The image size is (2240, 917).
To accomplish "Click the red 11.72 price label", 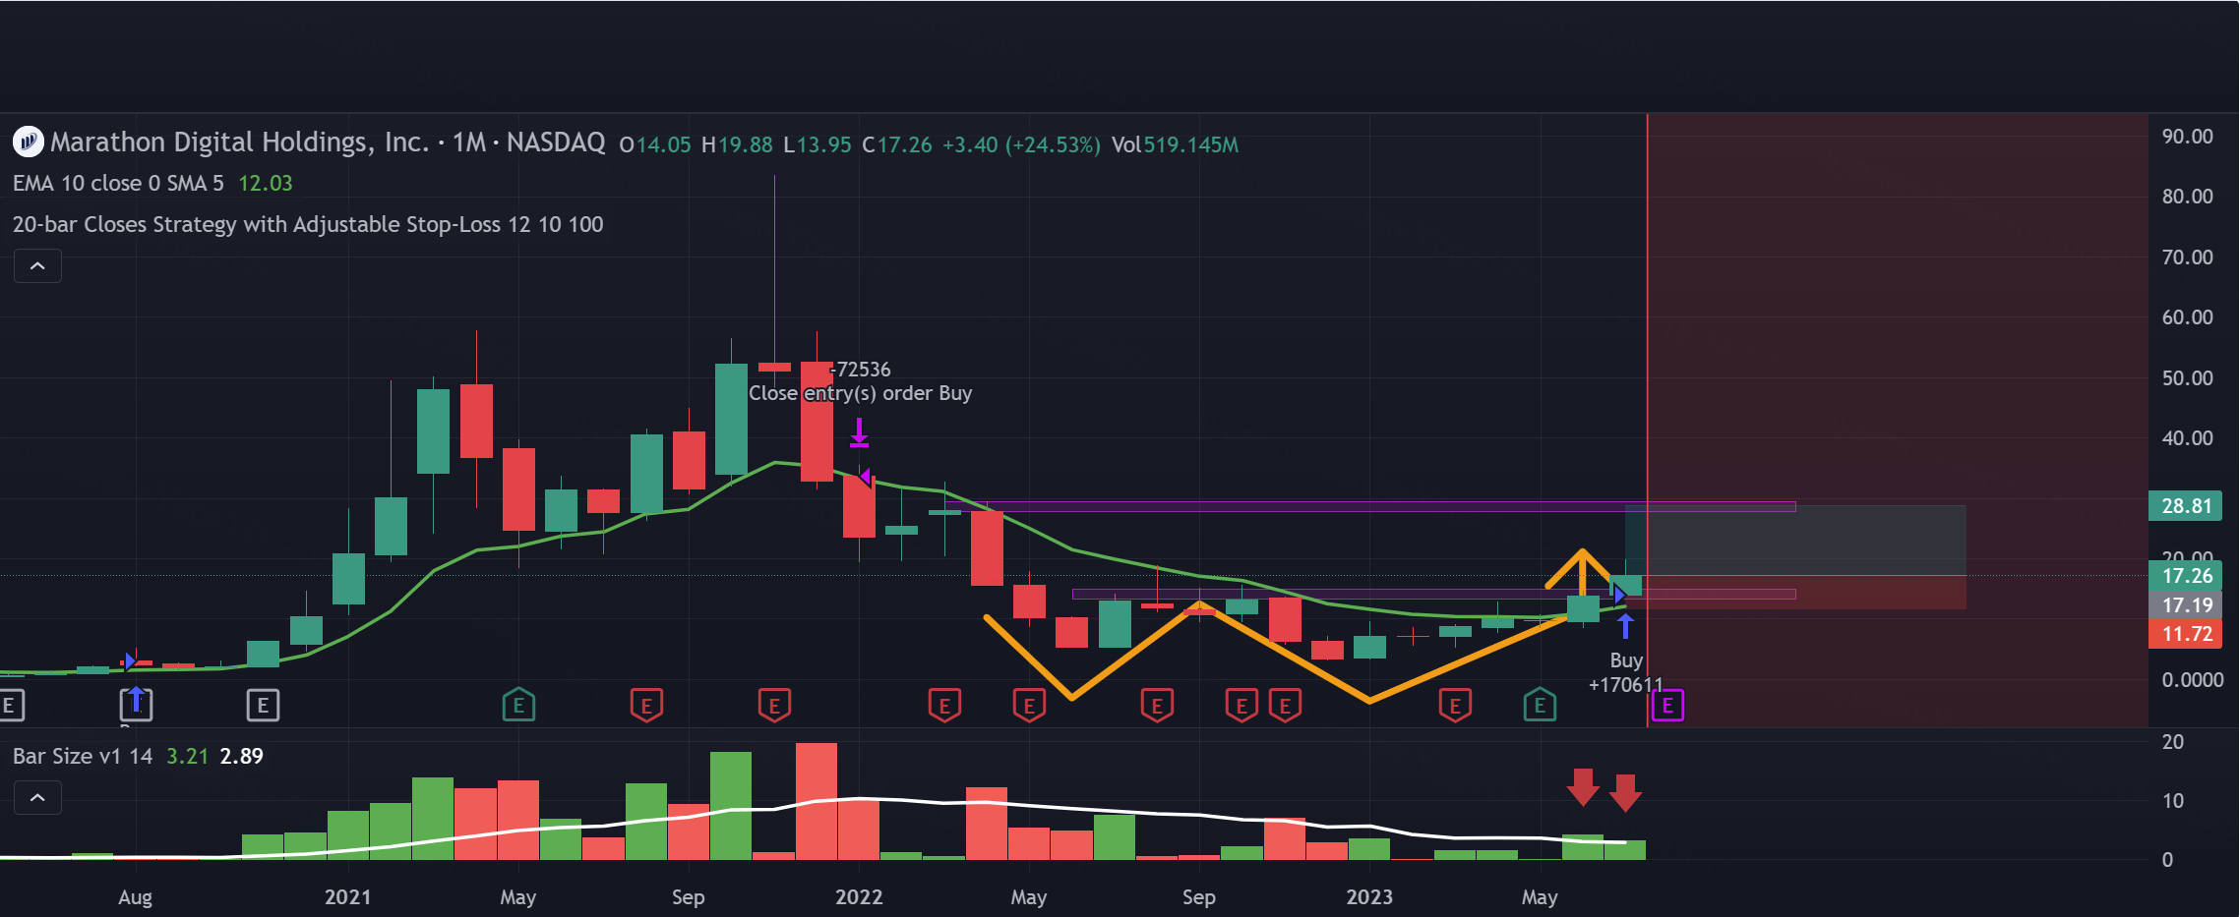I will [x=2185, y=634].
